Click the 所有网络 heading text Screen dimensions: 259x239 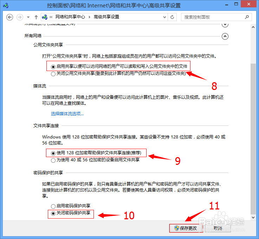point(33,36)
